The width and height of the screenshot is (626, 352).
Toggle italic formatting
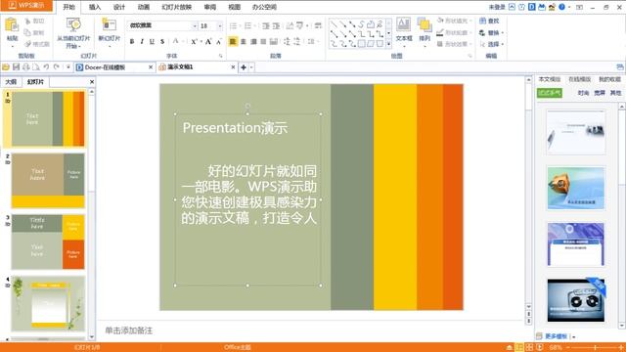[142, 41]
